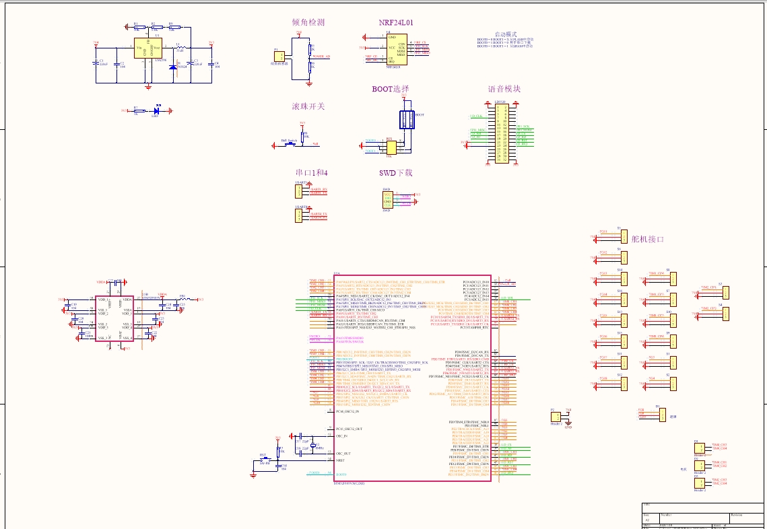The image size is (767, 529).
Task: Select servo connector S2
Action: coord(673,384)
